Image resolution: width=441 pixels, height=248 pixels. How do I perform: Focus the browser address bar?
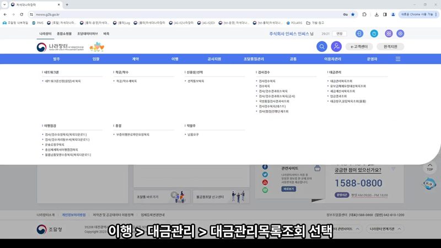coord(186,14)
